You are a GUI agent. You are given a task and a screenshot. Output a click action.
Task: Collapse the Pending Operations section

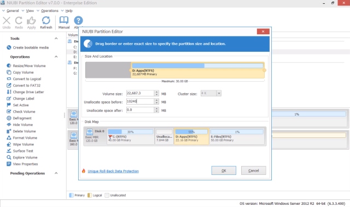tap(56, 173)
